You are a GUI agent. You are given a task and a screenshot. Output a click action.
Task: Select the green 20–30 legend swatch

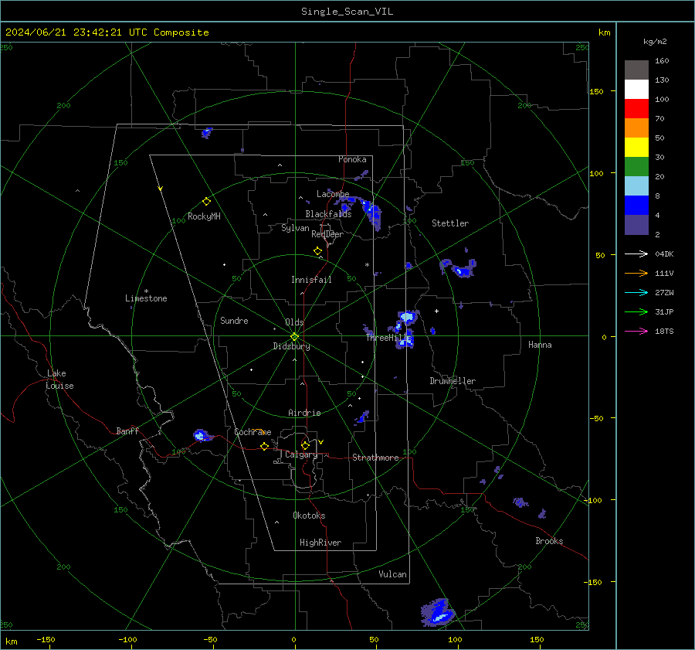(x=636, y=167)
